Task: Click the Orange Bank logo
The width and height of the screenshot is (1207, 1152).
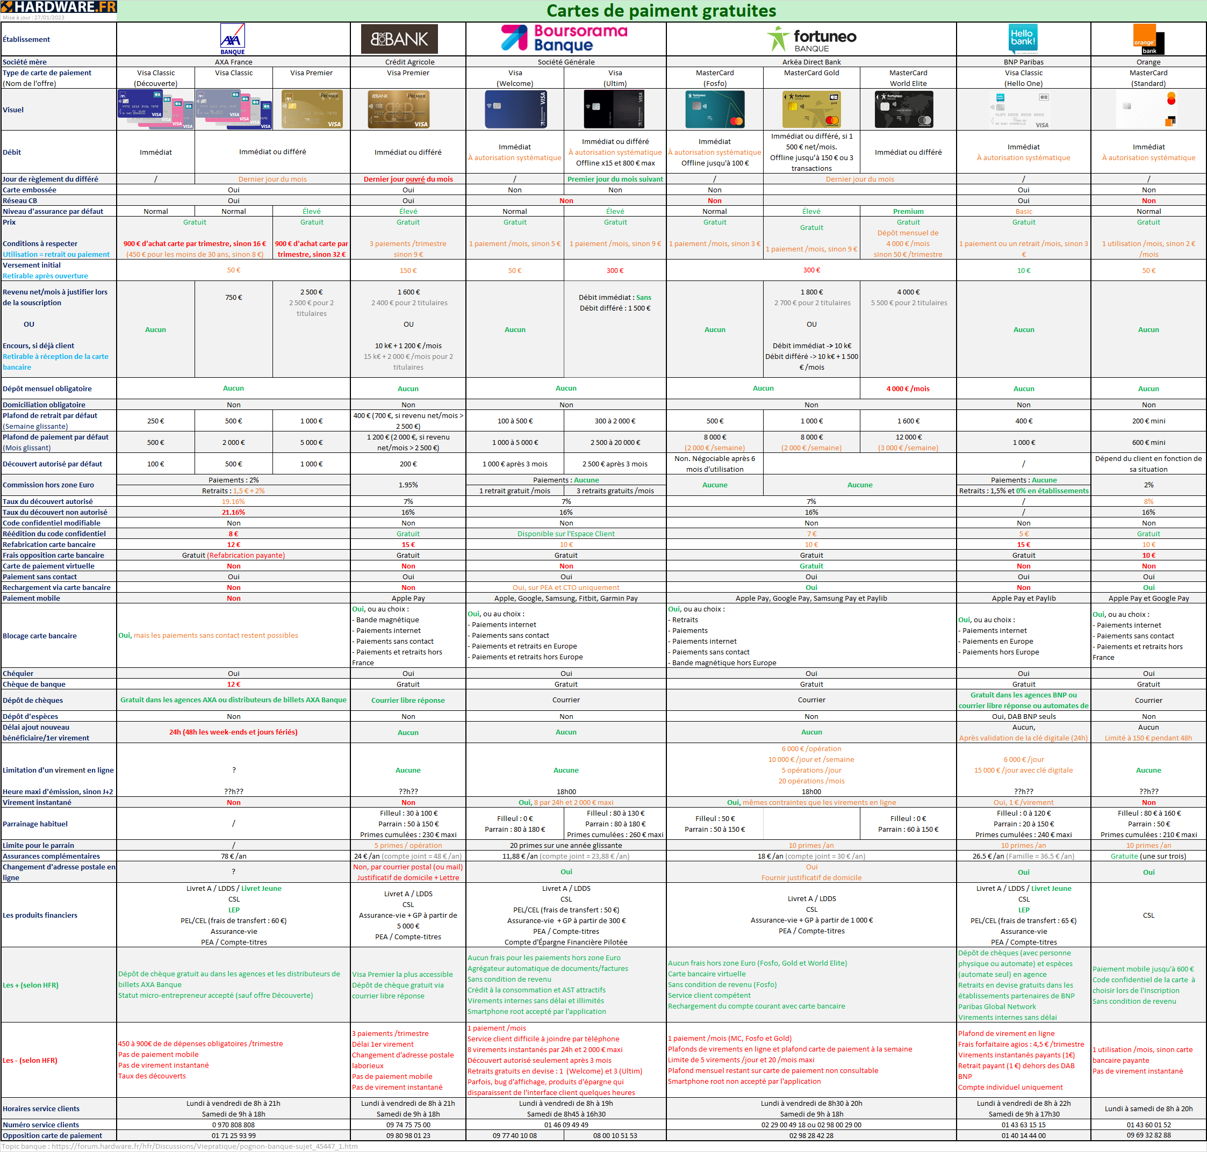Action: tap(1148, 39)
